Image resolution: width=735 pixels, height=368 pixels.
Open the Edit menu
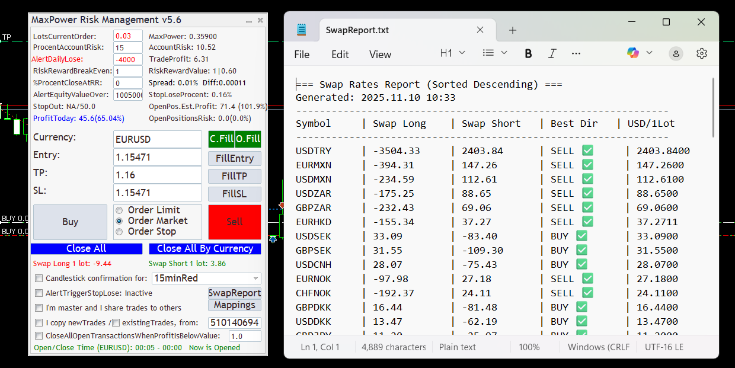pos(340,55)
